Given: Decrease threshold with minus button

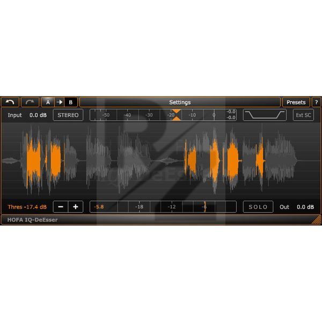Looking at the screenshot, I should (61, 207).
